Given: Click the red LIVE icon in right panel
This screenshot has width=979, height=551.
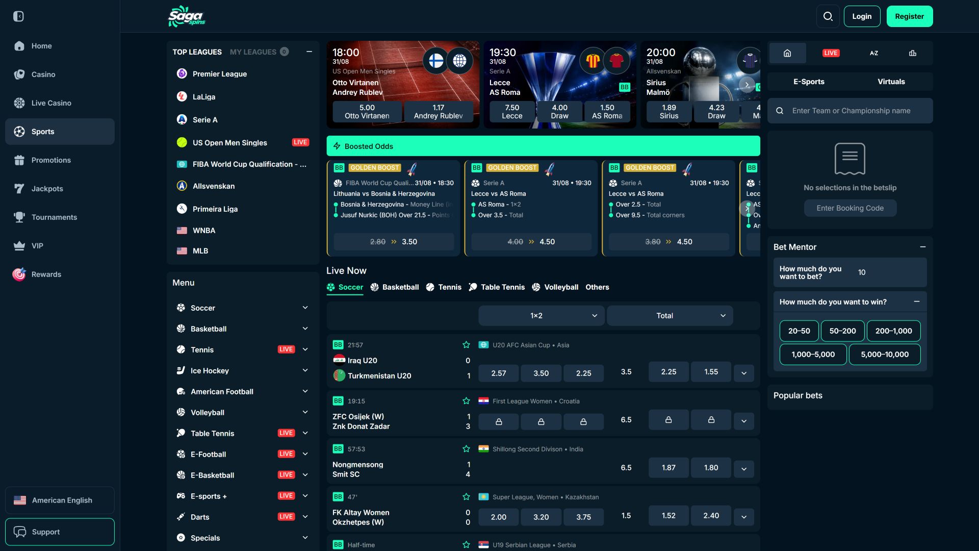Looking at the screenshot, I should click(831, 53).
